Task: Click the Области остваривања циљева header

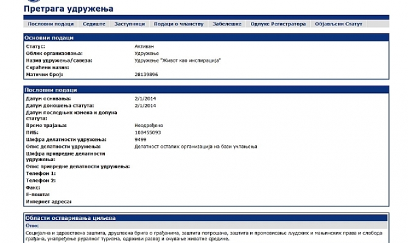Action: point(69,217)
